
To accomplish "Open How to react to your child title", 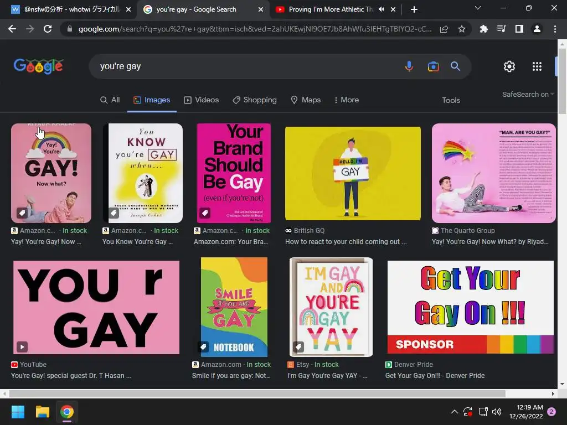I will [346, 242].
